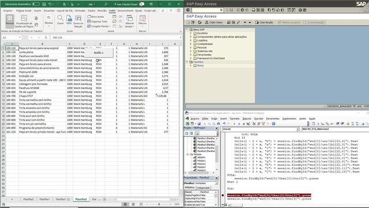Screen dimensions: 369x208
Task: Select the Categorizado tab in Properties
Action: 203,188
